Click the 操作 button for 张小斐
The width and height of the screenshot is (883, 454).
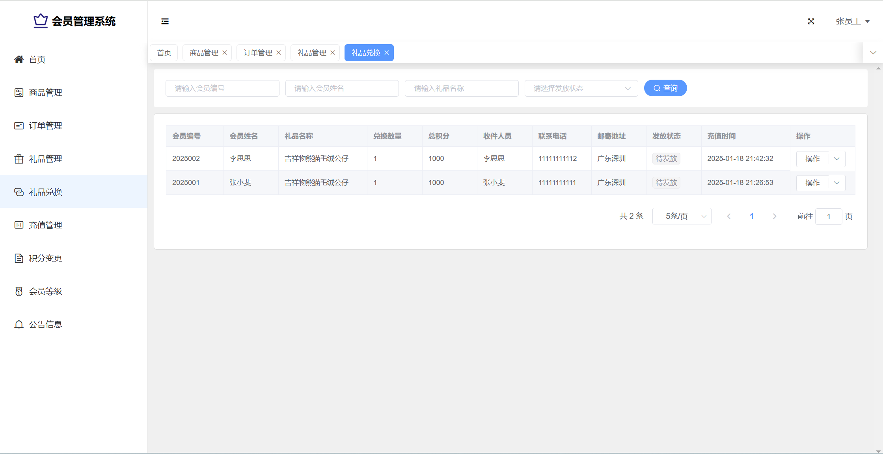point(812,183)
